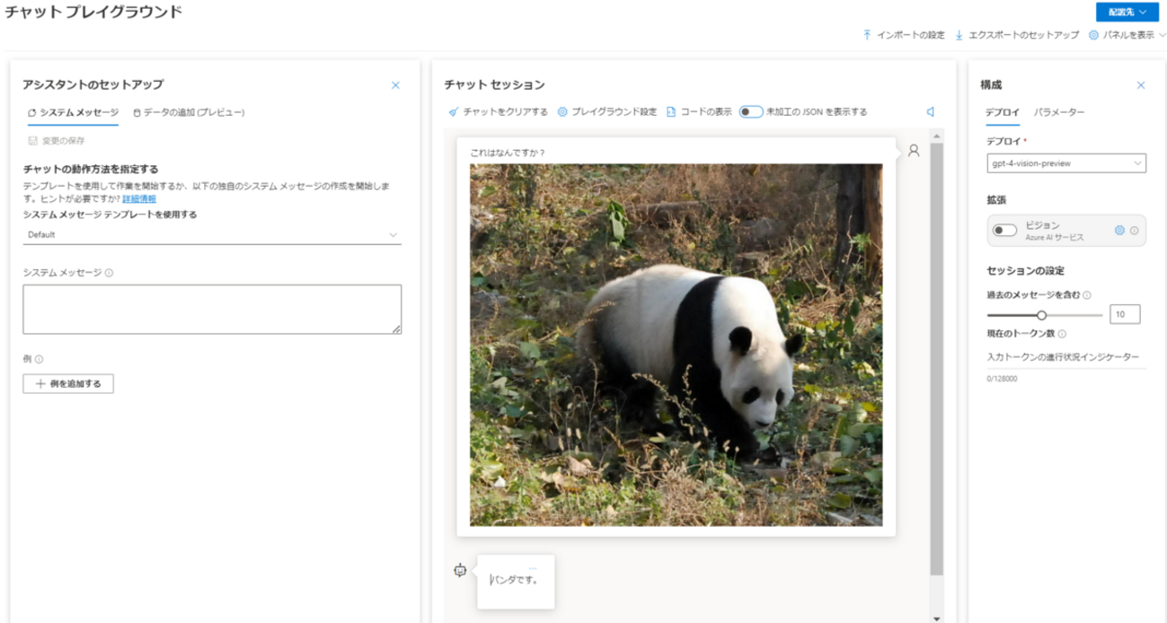Click the コードの表示 document icon
The image size is (1167, 623).
coord(671,112)
